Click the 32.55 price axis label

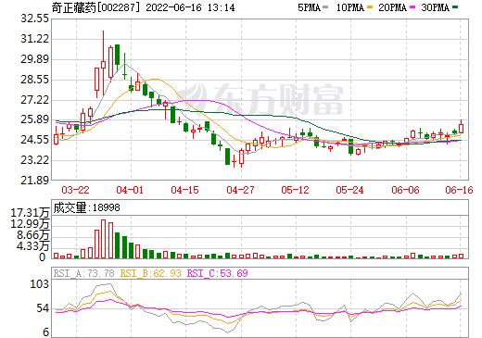tap(34, 19)
